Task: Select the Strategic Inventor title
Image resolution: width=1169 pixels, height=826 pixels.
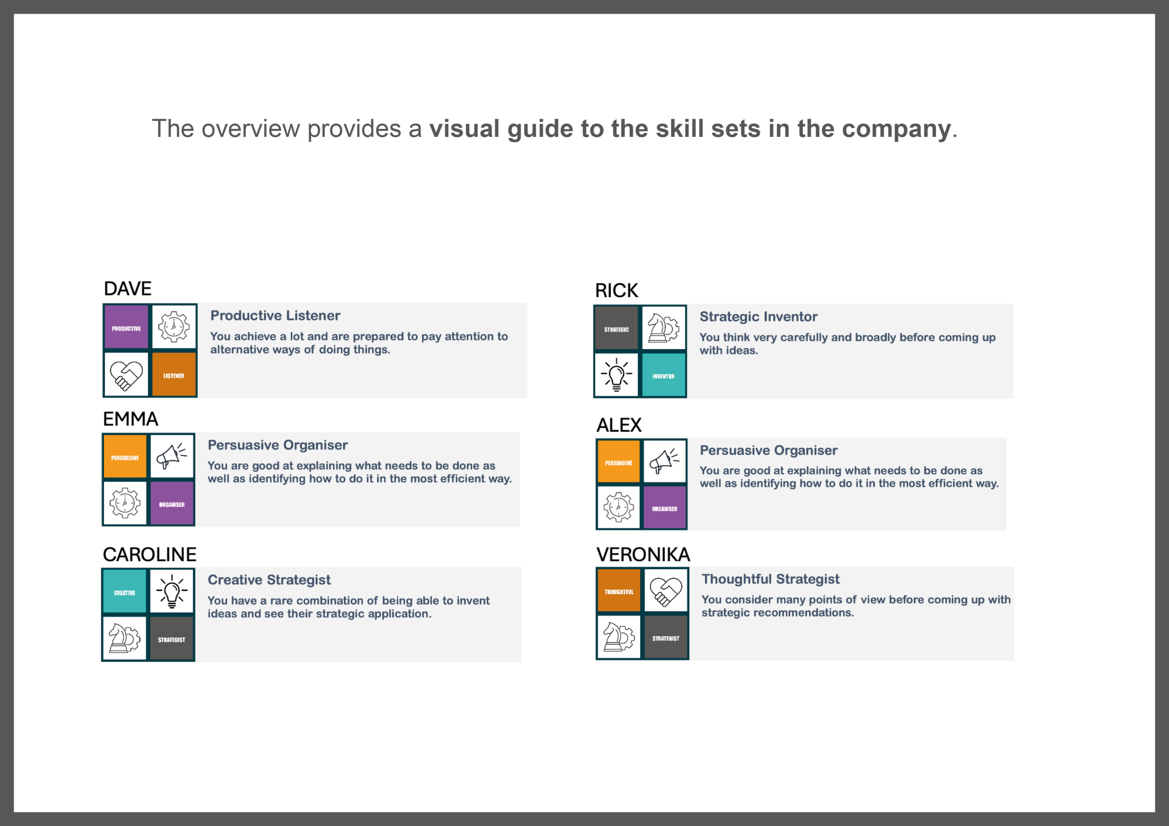Action: coord(758,317)
